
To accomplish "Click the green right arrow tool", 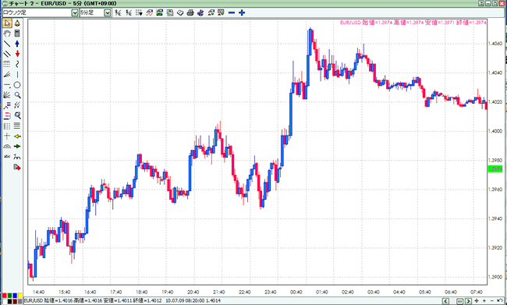I will click(x=17, y=147).
